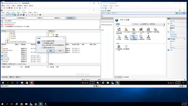Select the AppData folder in local list
The width and height of the screenshot is (188, 106).
point(6,49)
